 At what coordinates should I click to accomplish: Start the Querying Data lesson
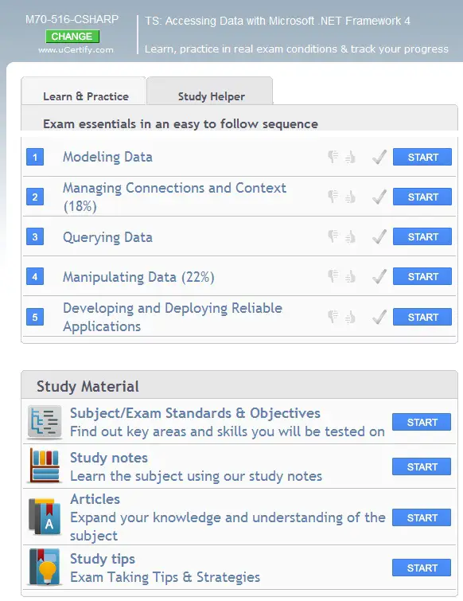coord(422,237)
